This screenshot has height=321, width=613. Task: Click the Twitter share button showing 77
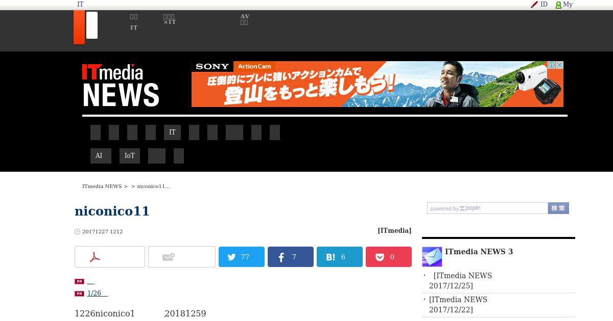coord(242,257)
